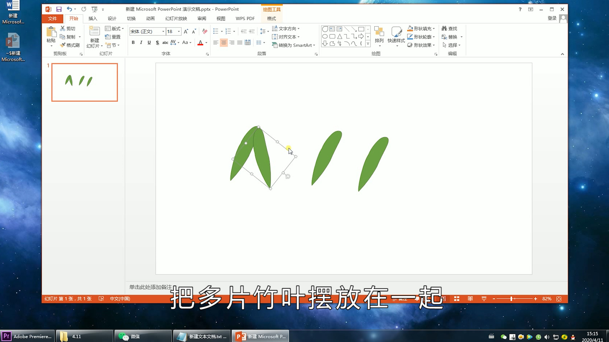609x342 pixels.
Task: Click the Find button
Action: pos(449,28)
